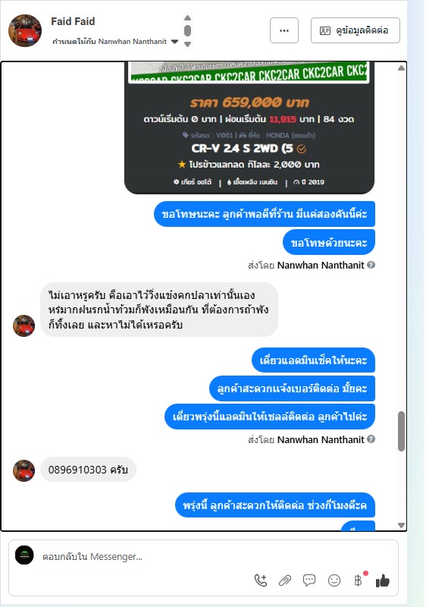Click the ดูข้อมูลติดต่อ contact info button
The width and height of the screenshot is (426, 607).
coord(356,30)
